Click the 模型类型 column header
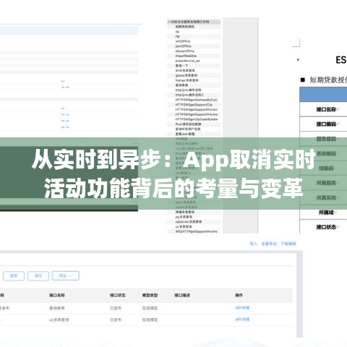 pyautogui.click(x=150, y=295)
